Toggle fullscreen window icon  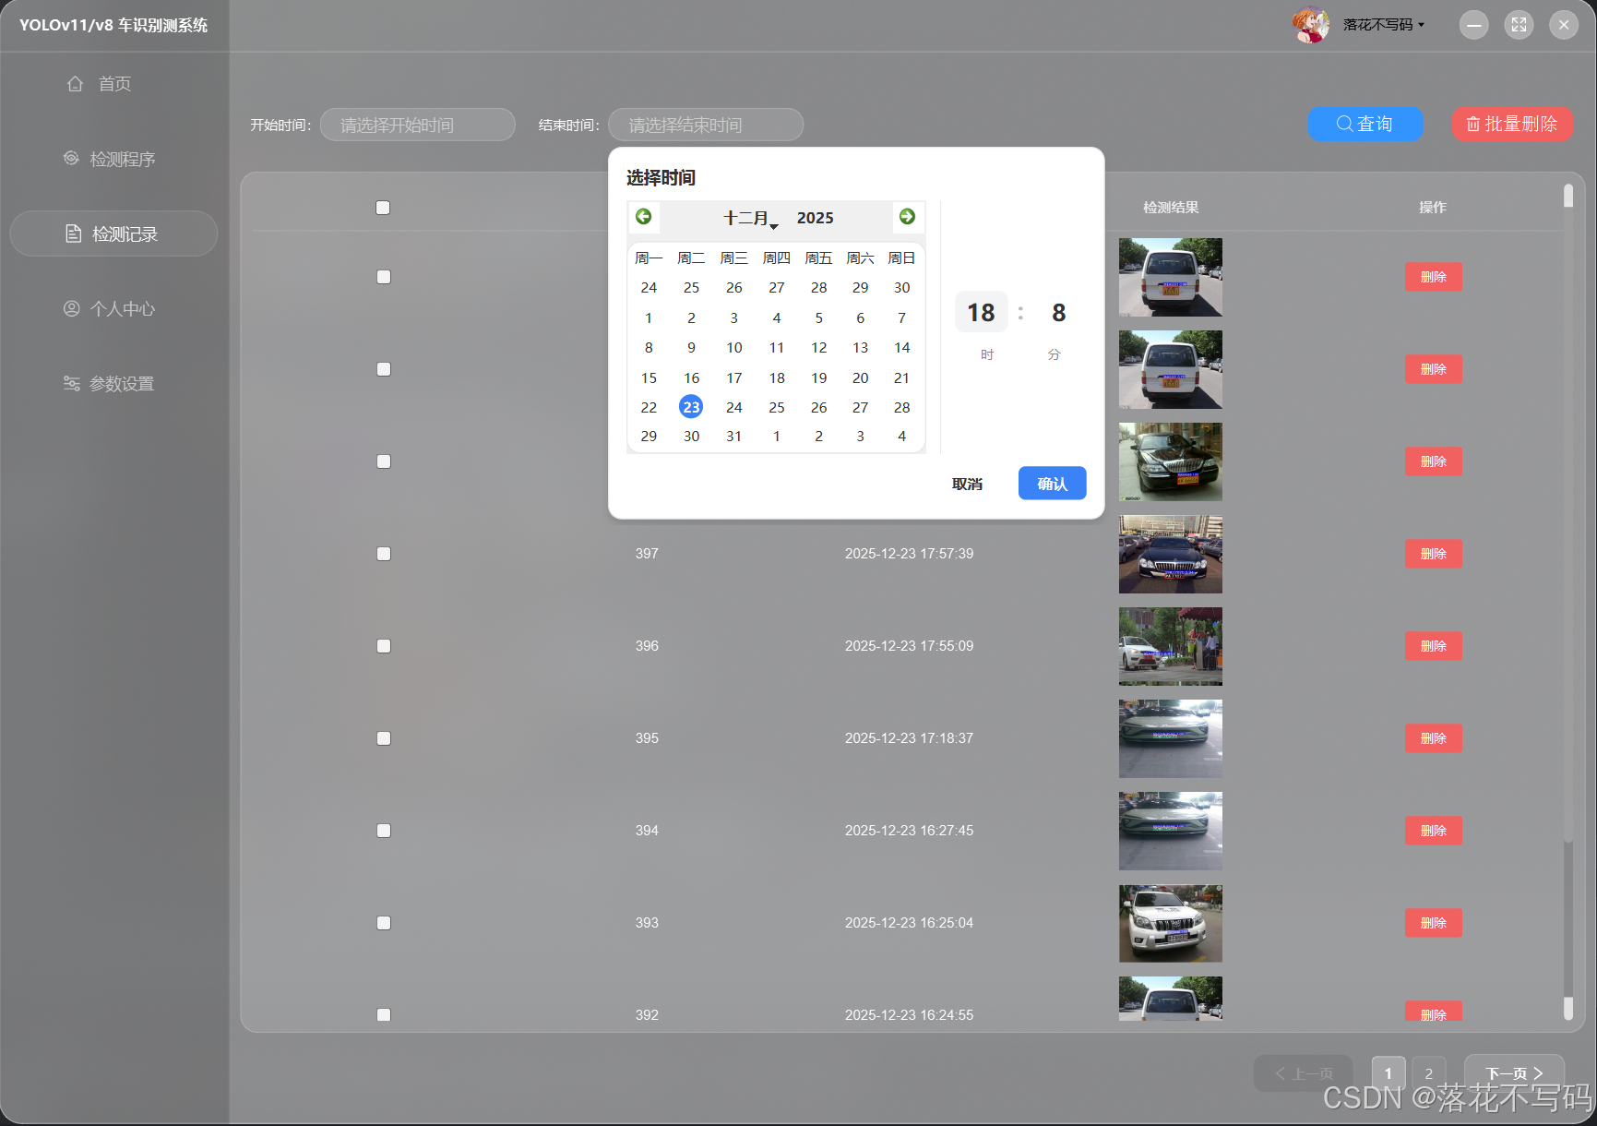1519,25
